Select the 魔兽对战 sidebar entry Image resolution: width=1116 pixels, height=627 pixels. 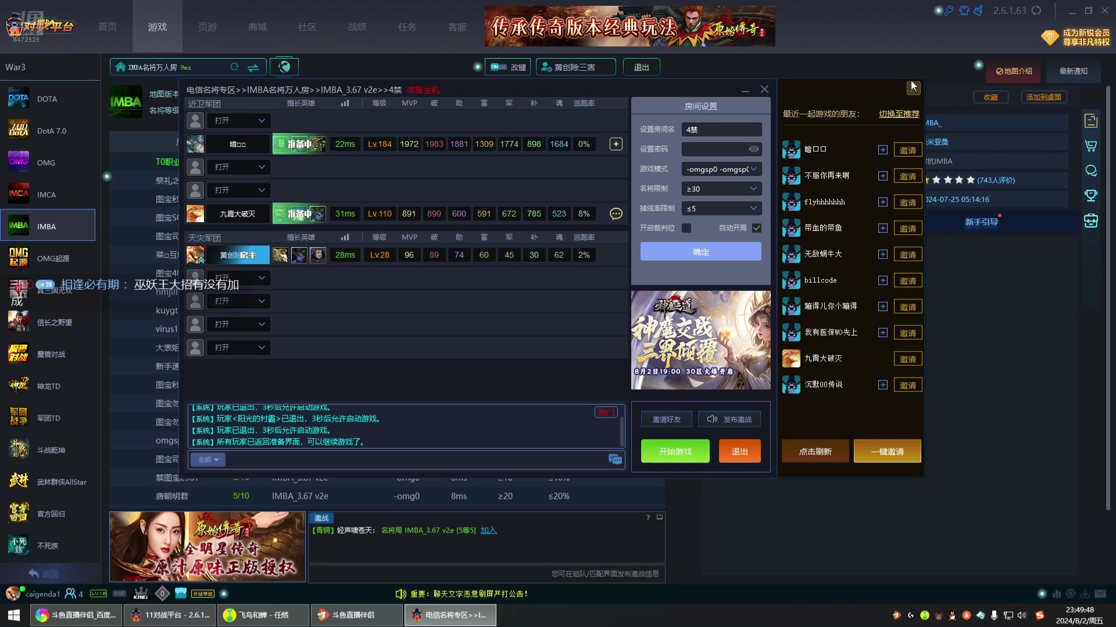click(48, 354)
